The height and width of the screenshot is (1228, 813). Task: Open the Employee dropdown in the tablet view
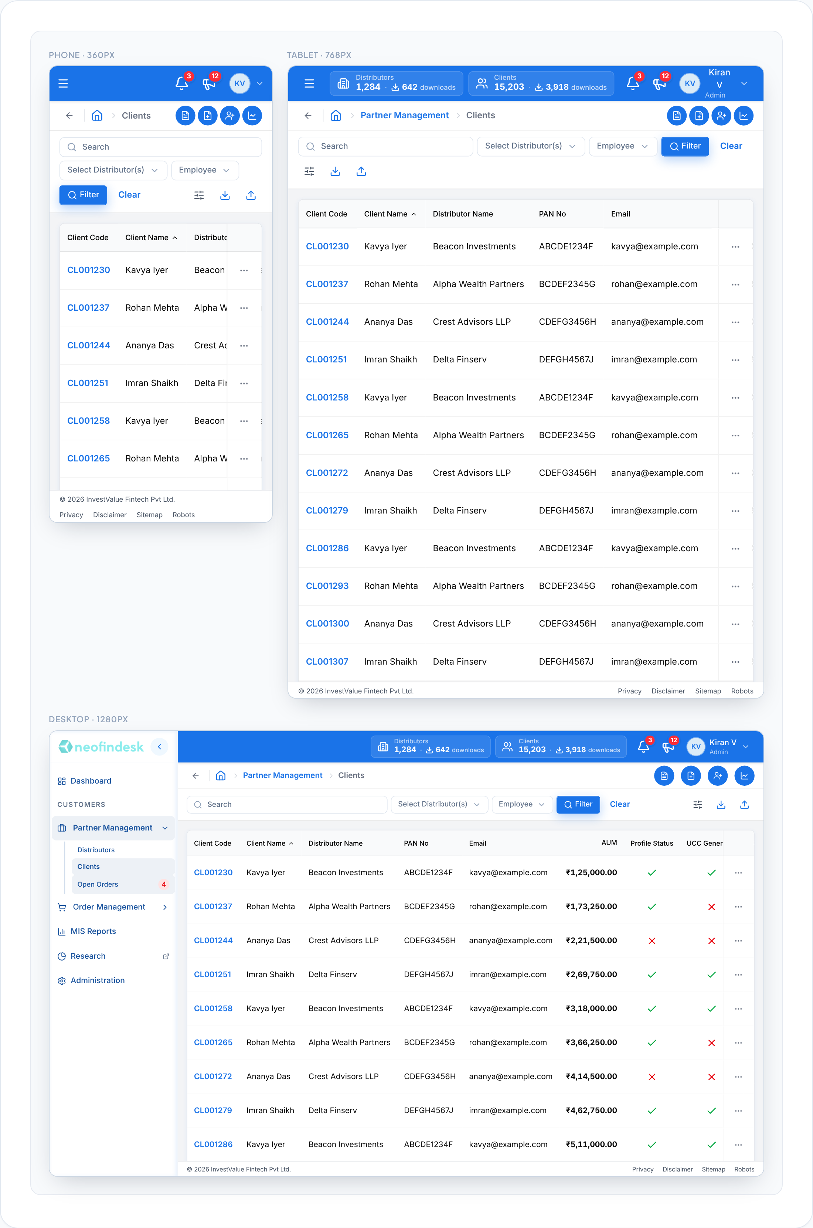(x=623, y=146)
